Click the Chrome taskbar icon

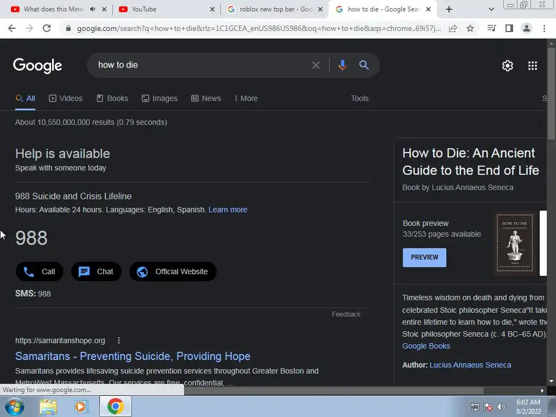click(x=115, y=406)
